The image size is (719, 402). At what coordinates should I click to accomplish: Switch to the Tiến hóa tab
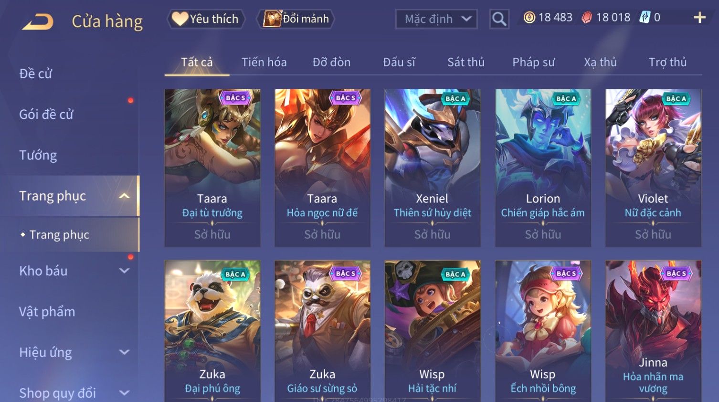[x=264, y=62]
